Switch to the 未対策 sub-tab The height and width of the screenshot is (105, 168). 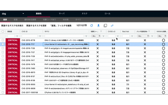pyautogui.click(x=66, y=20)
